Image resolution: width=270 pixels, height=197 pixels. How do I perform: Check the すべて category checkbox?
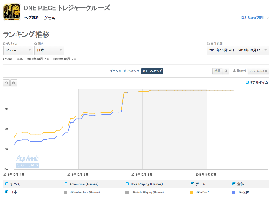click(x=7, y=184)
